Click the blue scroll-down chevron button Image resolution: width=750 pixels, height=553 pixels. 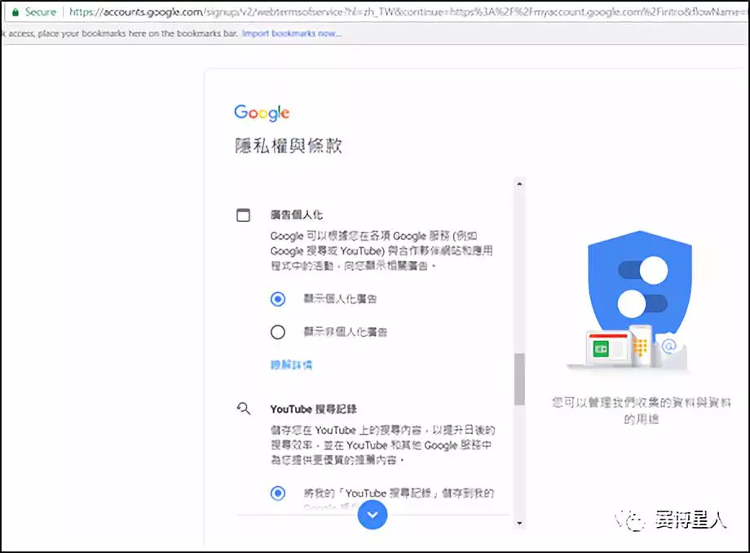click(372, 515)
